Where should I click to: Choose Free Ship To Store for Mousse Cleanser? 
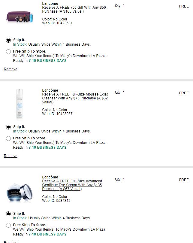click(8, 138)
